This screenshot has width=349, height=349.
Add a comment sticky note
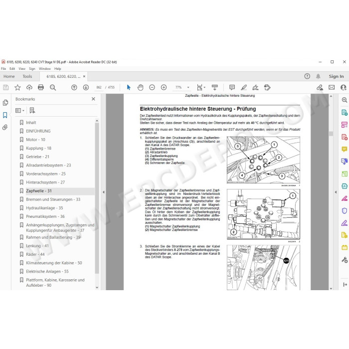click(232, 87)
